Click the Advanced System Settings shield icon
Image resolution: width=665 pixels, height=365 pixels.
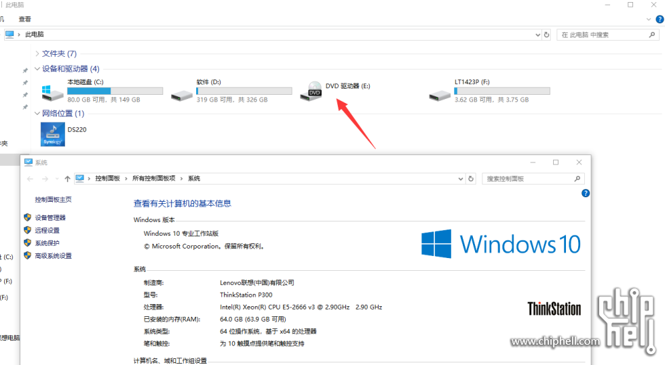[x=28, y=255]
